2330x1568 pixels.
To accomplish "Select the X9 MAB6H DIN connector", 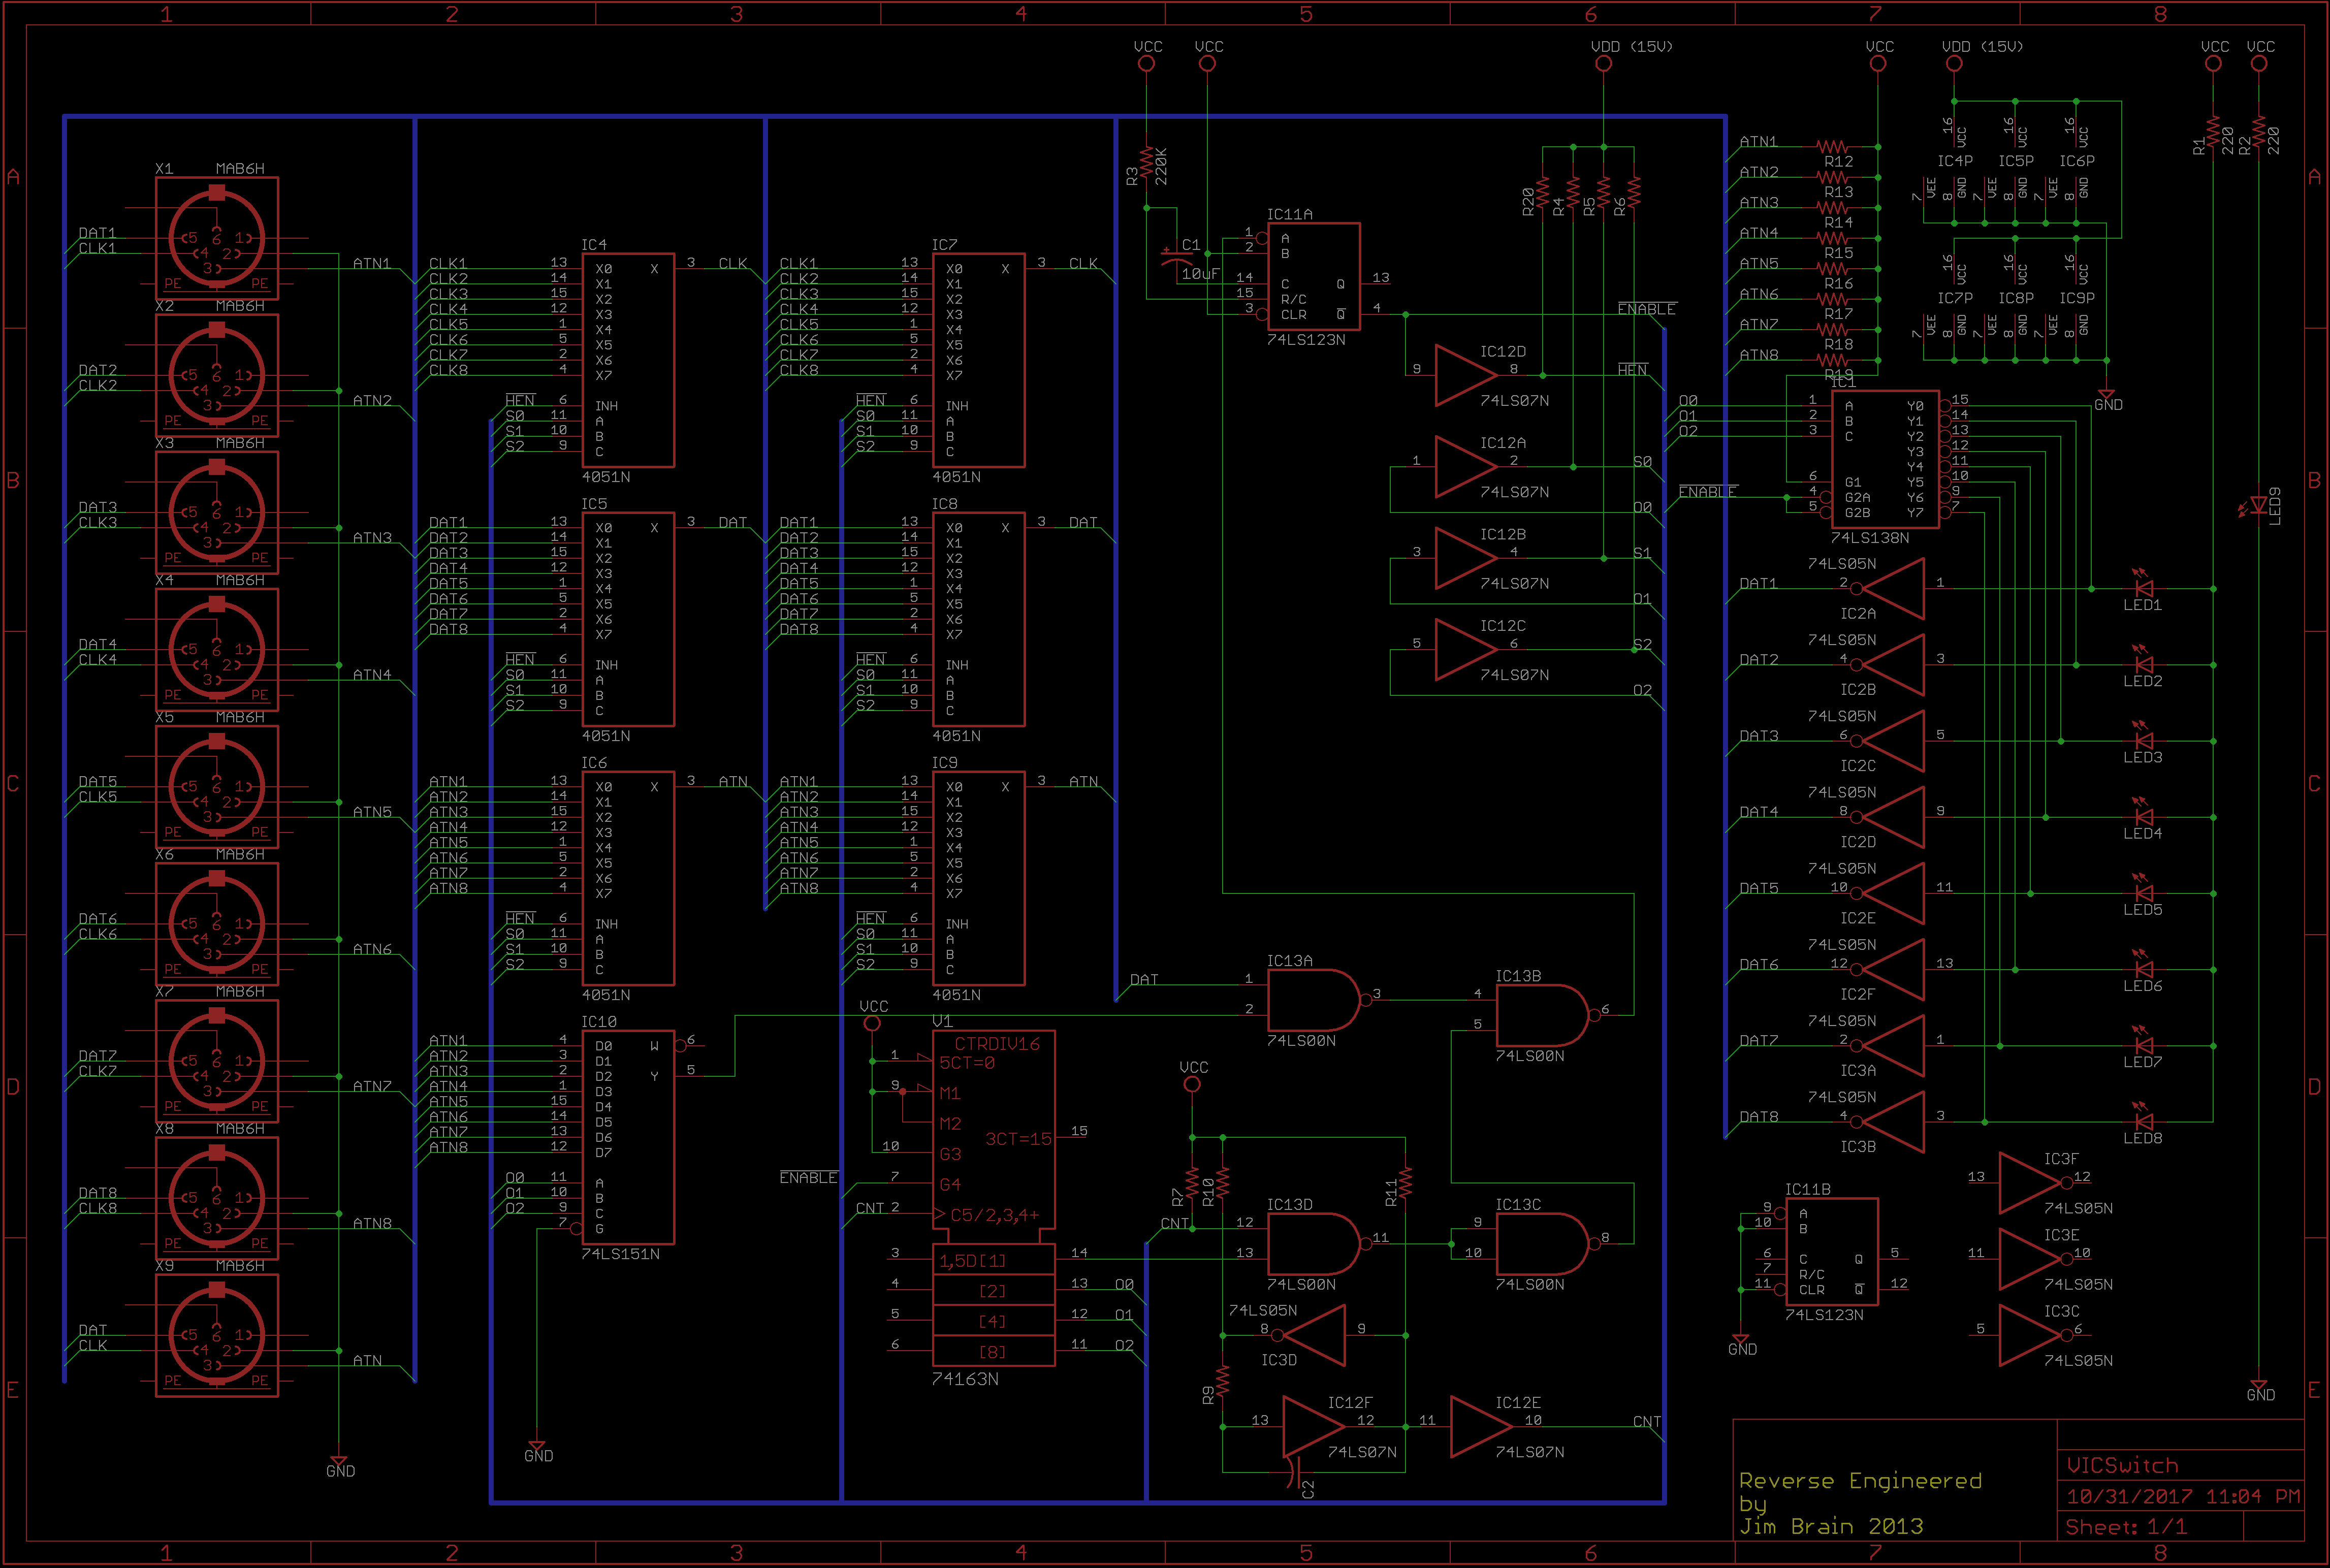I will tap(216, 1335).
